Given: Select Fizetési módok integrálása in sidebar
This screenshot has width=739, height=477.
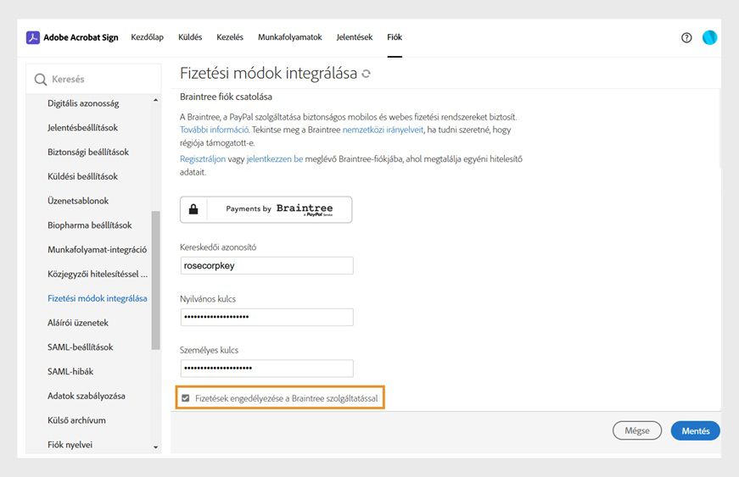Looking at the screenshot, I should click(x=97, y=299).
